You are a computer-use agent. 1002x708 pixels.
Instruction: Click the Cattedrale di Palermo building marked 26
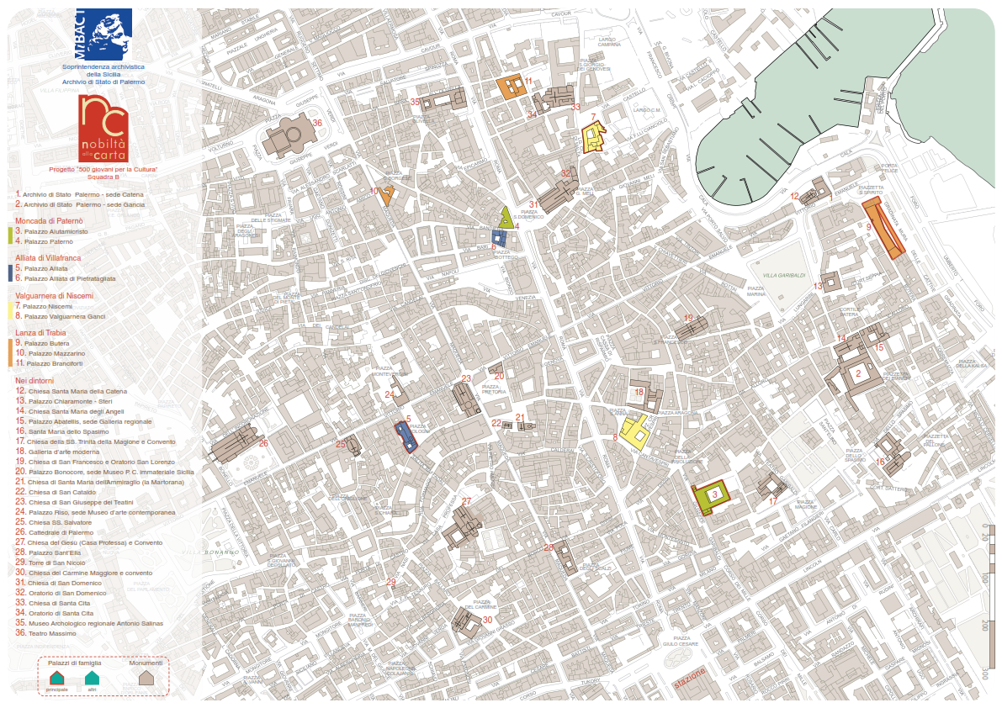(237, 445)
